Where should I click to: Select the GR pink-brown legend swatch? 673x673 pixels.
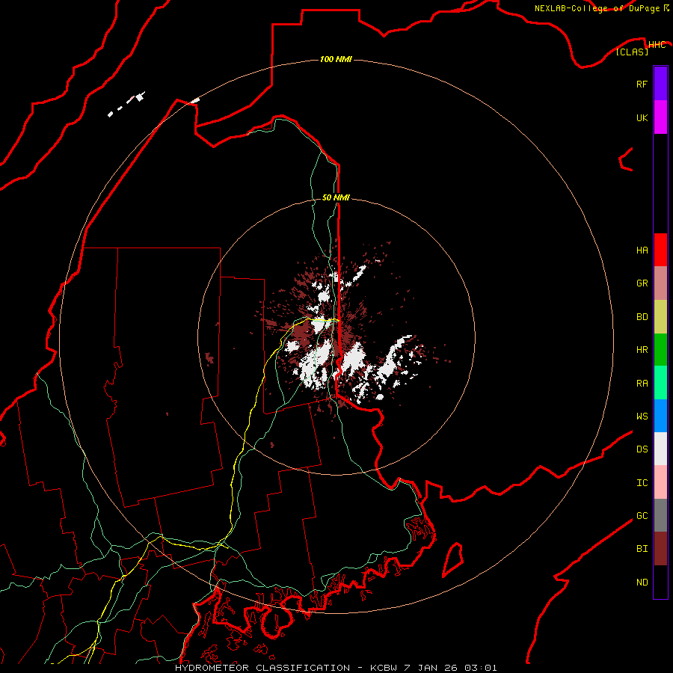pyautogui.click(x=660, y=283)
